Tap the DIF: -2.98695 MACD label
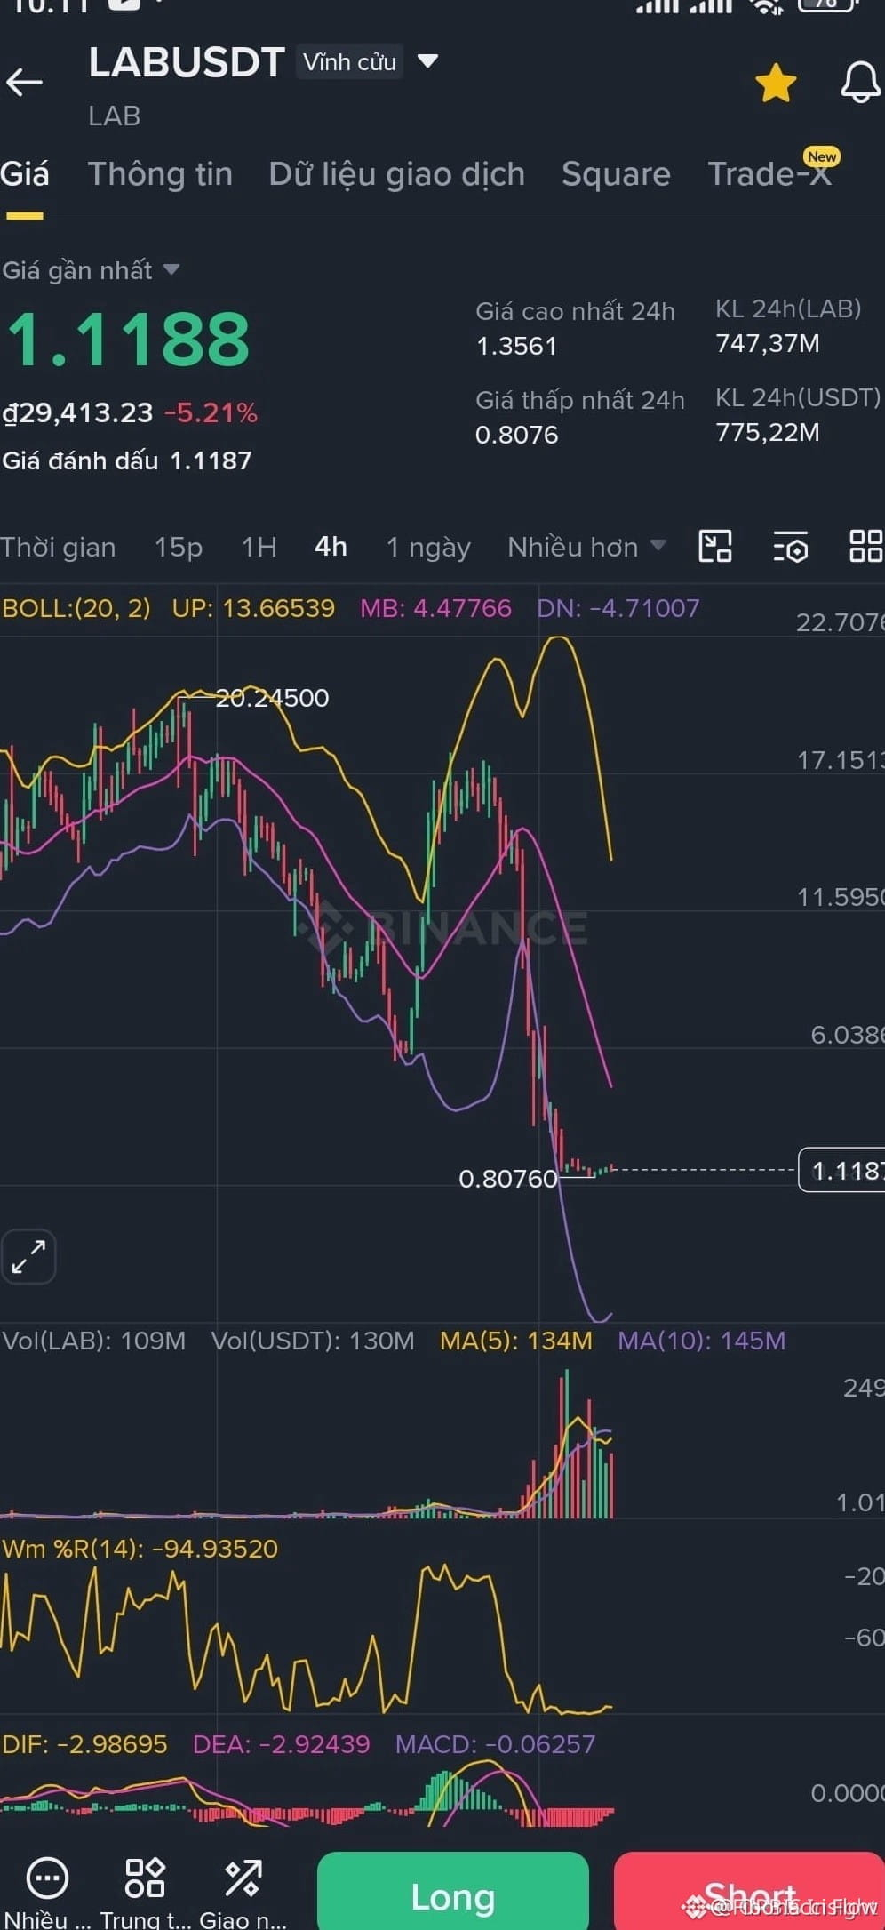This screenshot has width=885, height=1930. click(x=84, y=1744)
